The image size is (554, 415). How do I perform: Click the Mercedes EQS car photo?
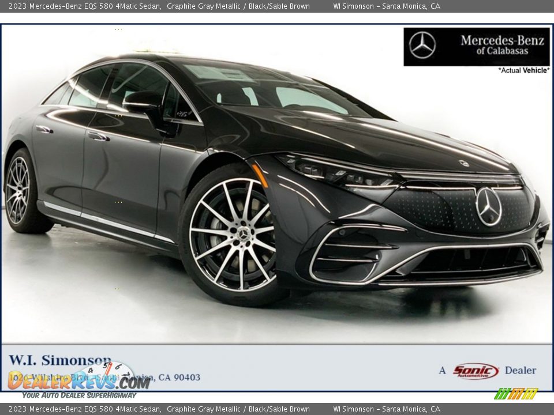click(x=276, y=183)
